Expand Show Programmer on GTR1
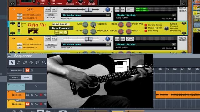The image size is (200, 112). click(x=20, y=15)
